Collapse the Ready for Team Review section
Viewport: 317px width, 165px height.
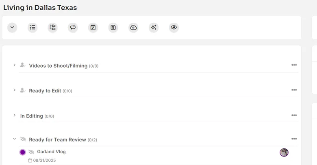[x=14, y=139]
